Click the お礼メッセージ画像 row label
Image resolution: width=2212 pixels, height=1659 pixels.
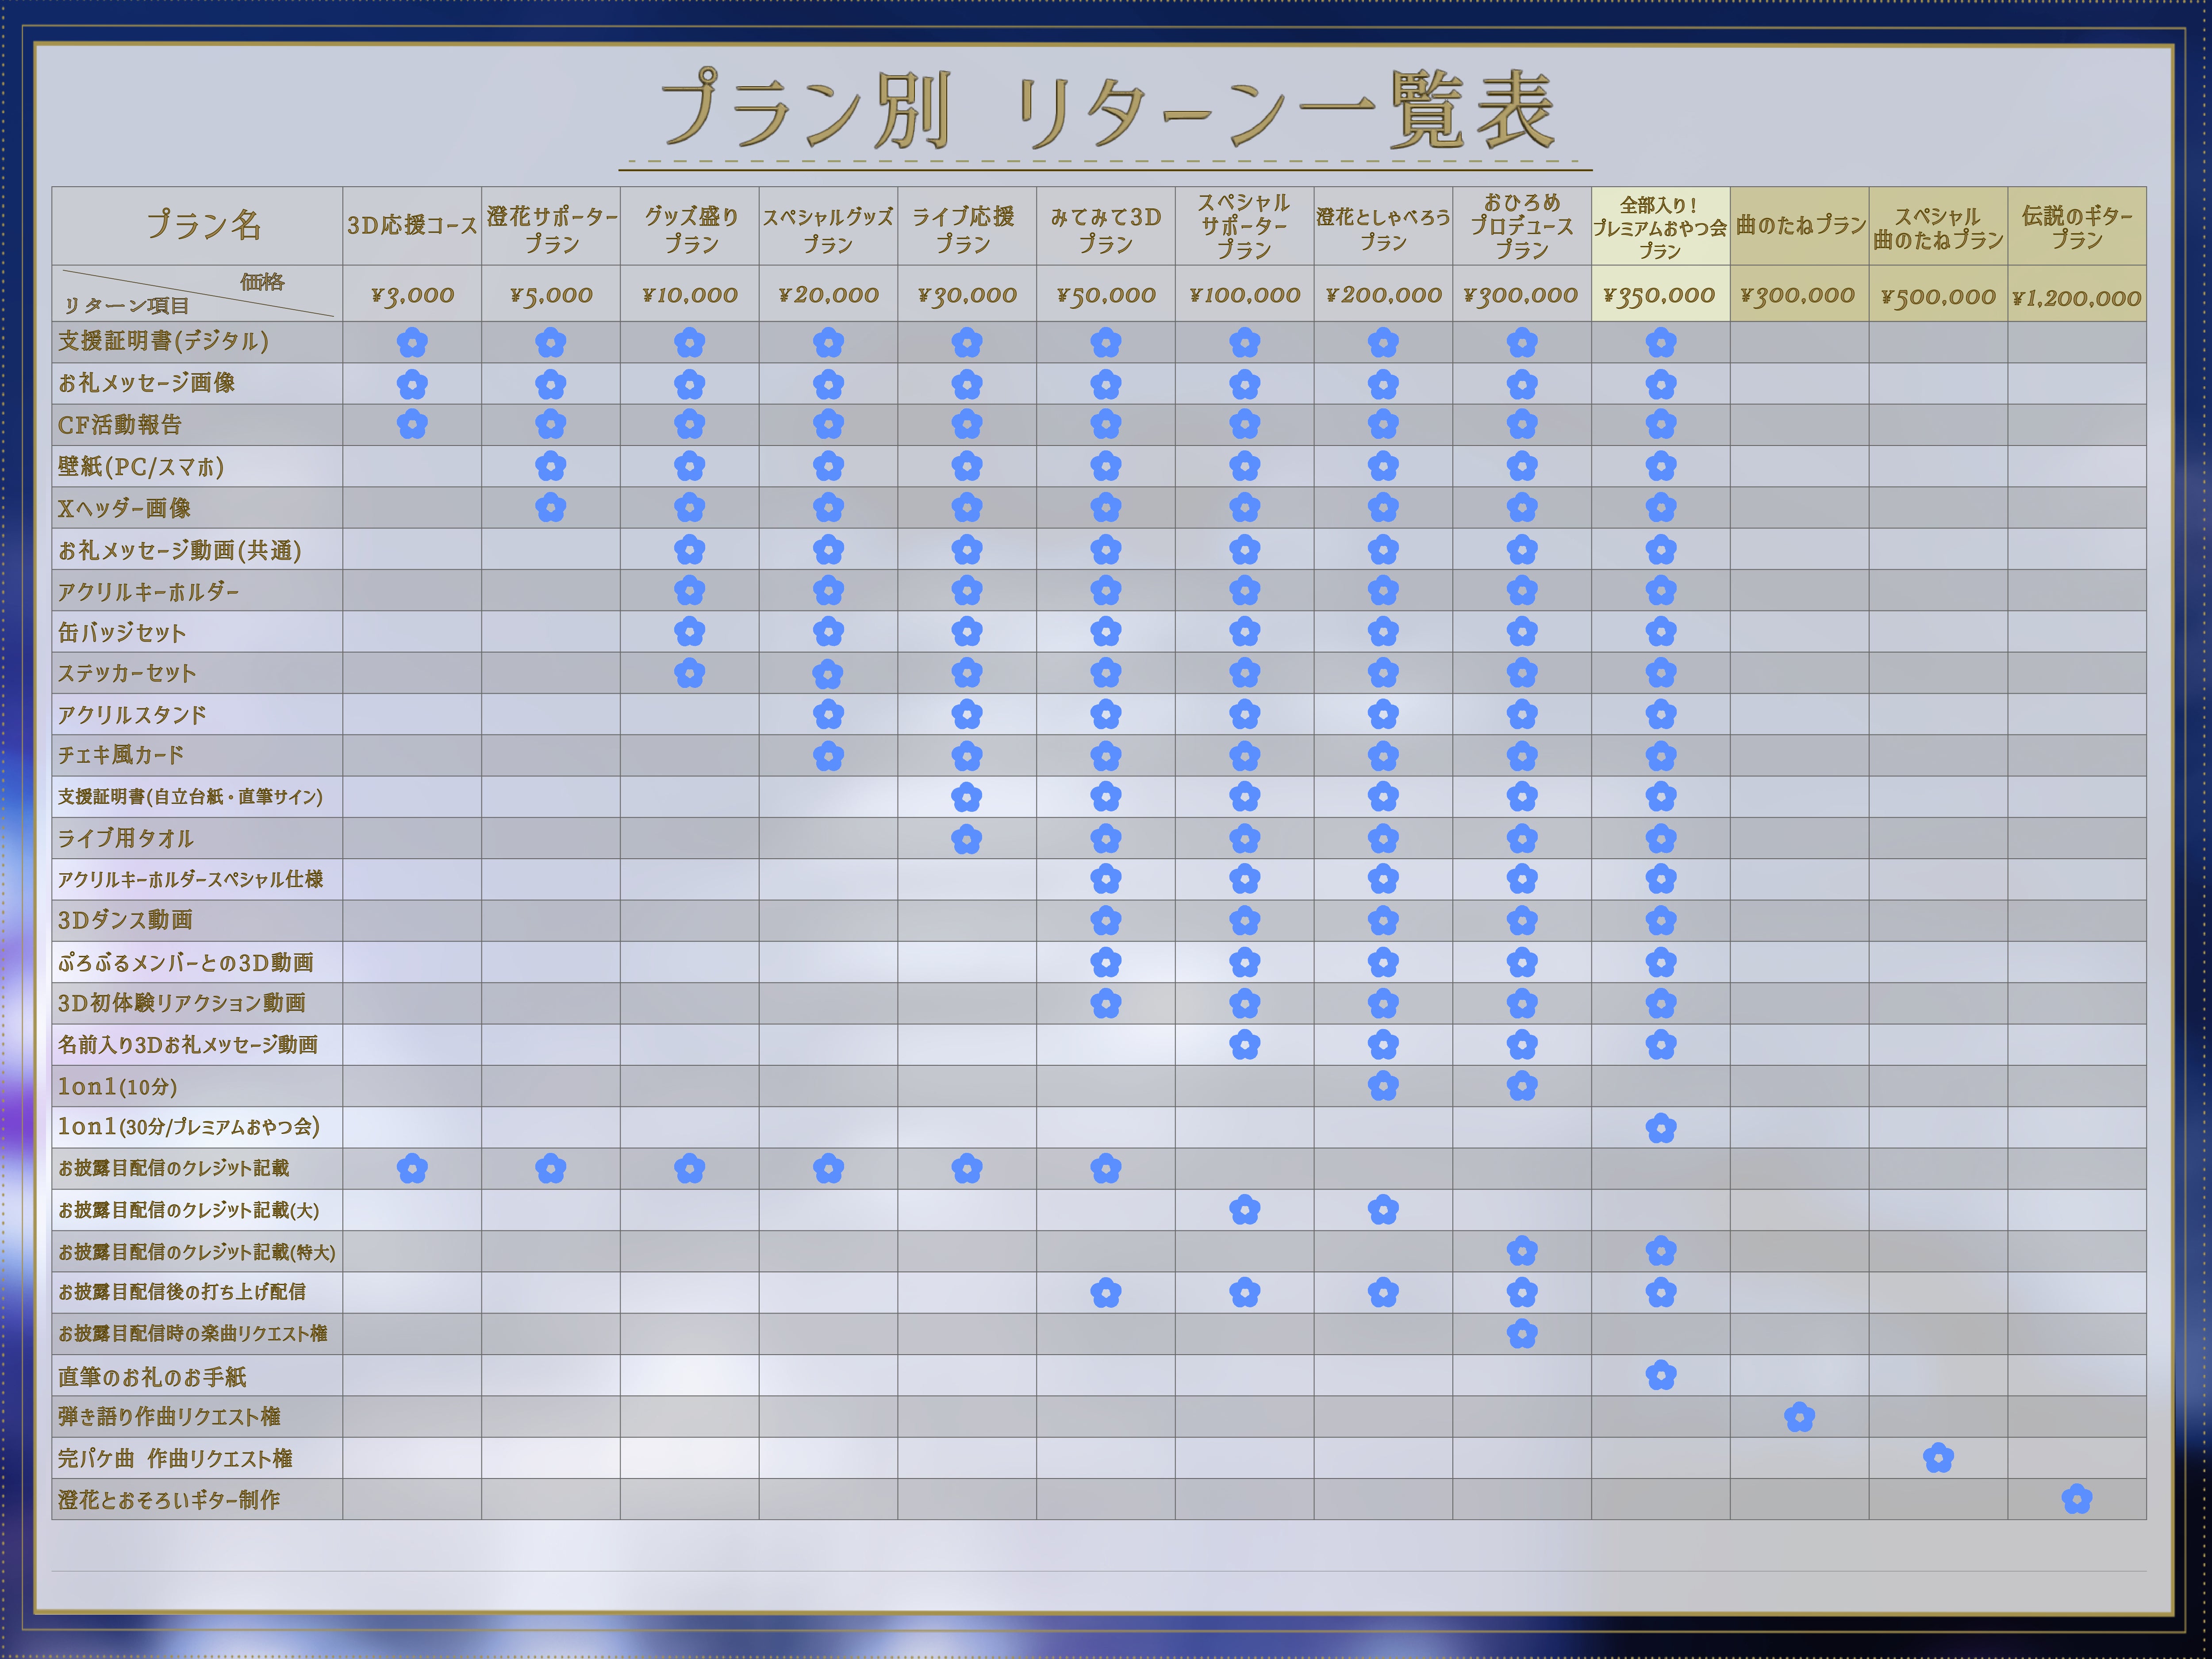(146, 383)
